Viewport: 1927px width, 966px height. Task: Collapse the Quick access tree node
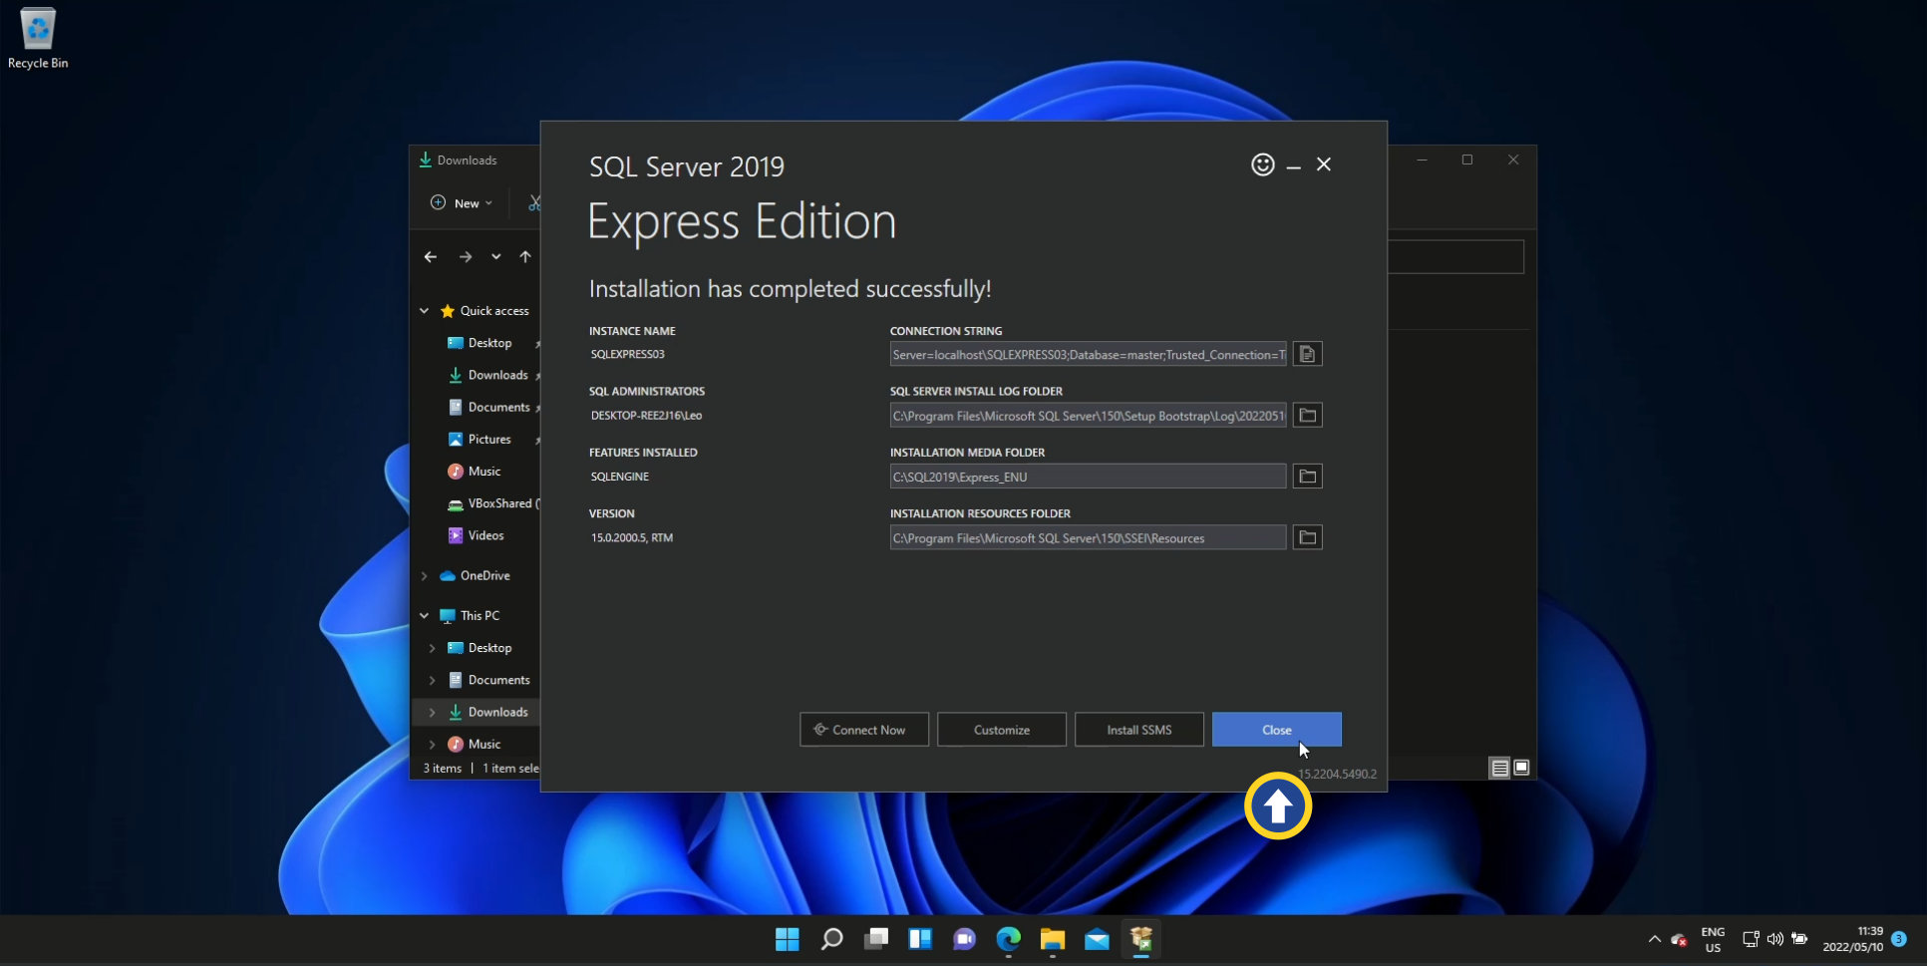click(x=425, y=311)
